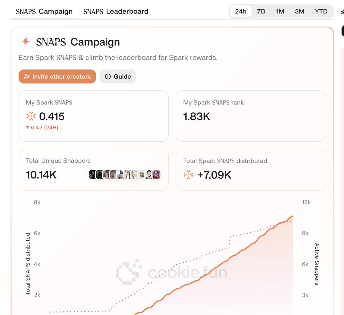Open the SNAPS Leaderboard tab

click(x=116, y=11)
